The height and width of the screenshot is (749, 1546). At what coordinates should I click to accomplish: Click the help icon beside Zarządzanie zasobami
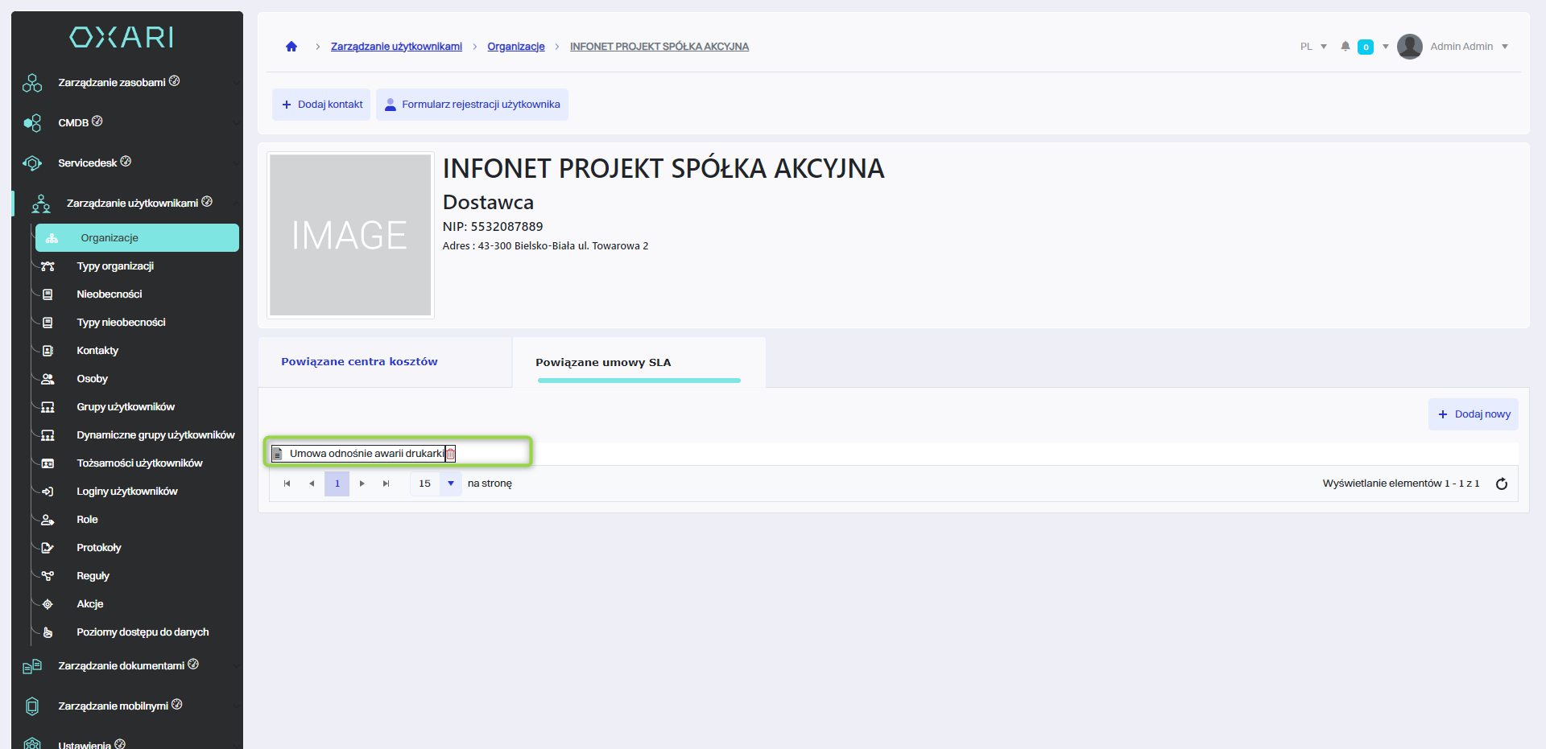175,81
